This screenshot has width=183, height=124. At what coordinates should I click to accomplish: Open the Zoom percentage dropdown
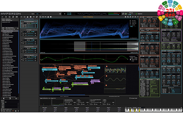(x=38, y=14)
